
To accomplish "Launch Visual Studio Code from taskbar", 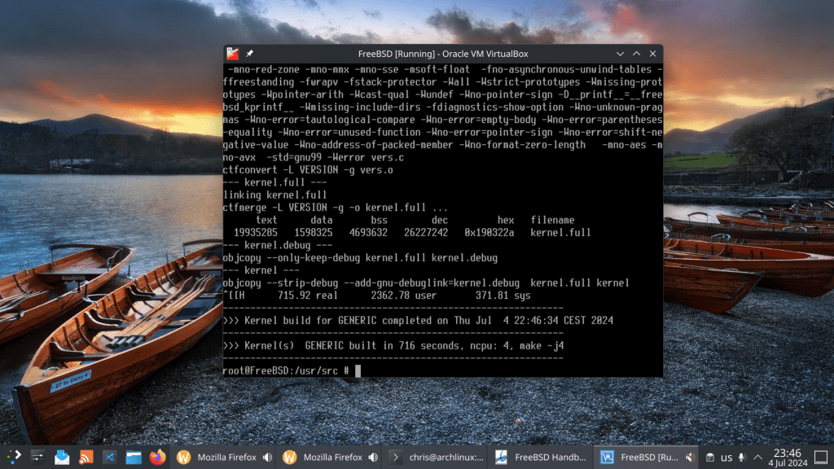I will coord(110,457).
